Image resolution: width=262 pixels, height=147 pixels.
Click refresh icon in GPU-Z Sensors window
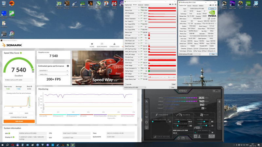tap(173, 4)
